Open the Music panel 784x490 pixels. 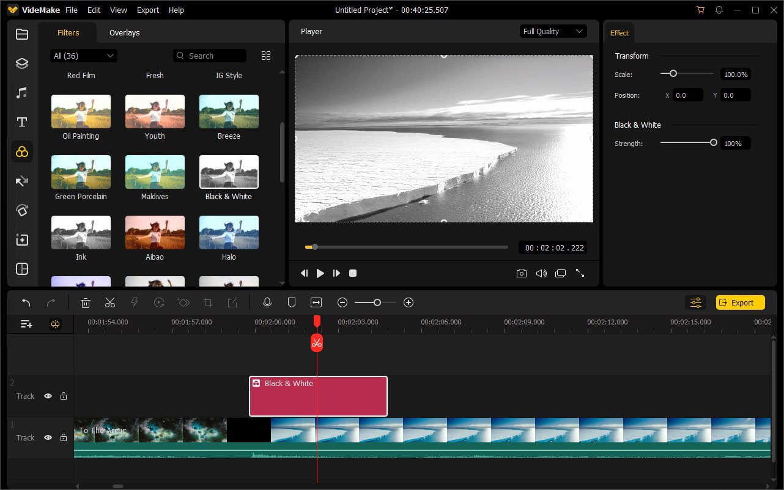coord(22,92)
